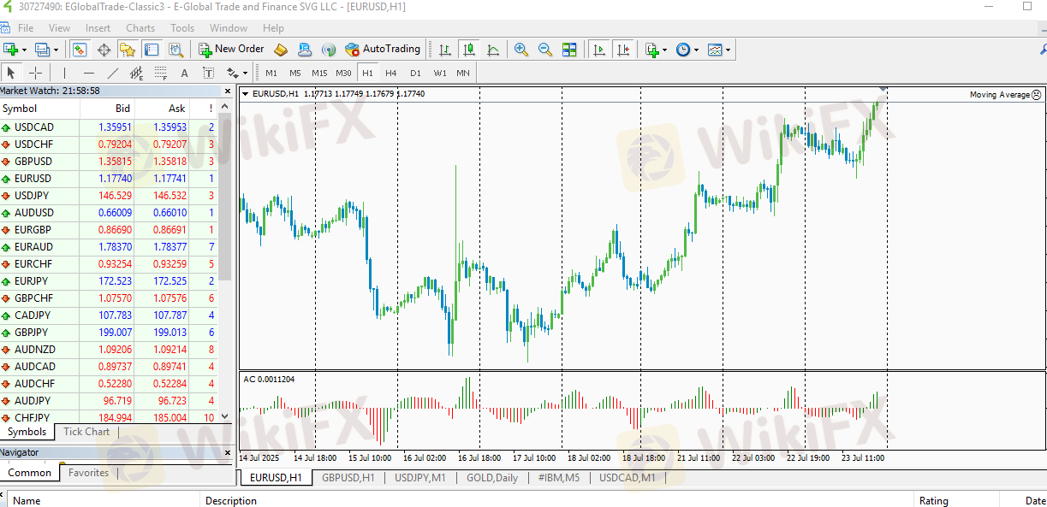Viewport: 1047px width, 507px height.
Task: Open MetaEditor from the yellow book icon
Action: pyautogui.click(x=280, y=50)
